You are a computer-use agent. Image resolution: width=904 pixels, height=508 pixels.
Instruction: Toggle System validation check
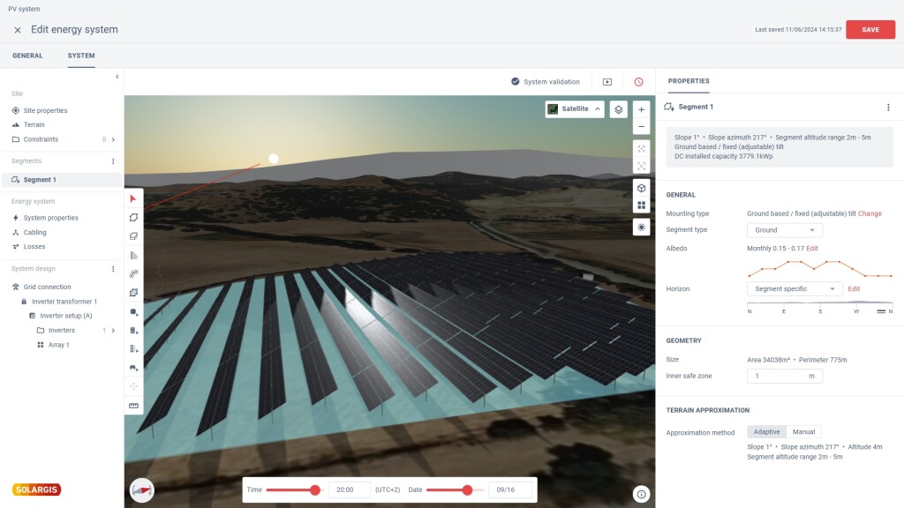pyautogui.click(x=545, y=82)
